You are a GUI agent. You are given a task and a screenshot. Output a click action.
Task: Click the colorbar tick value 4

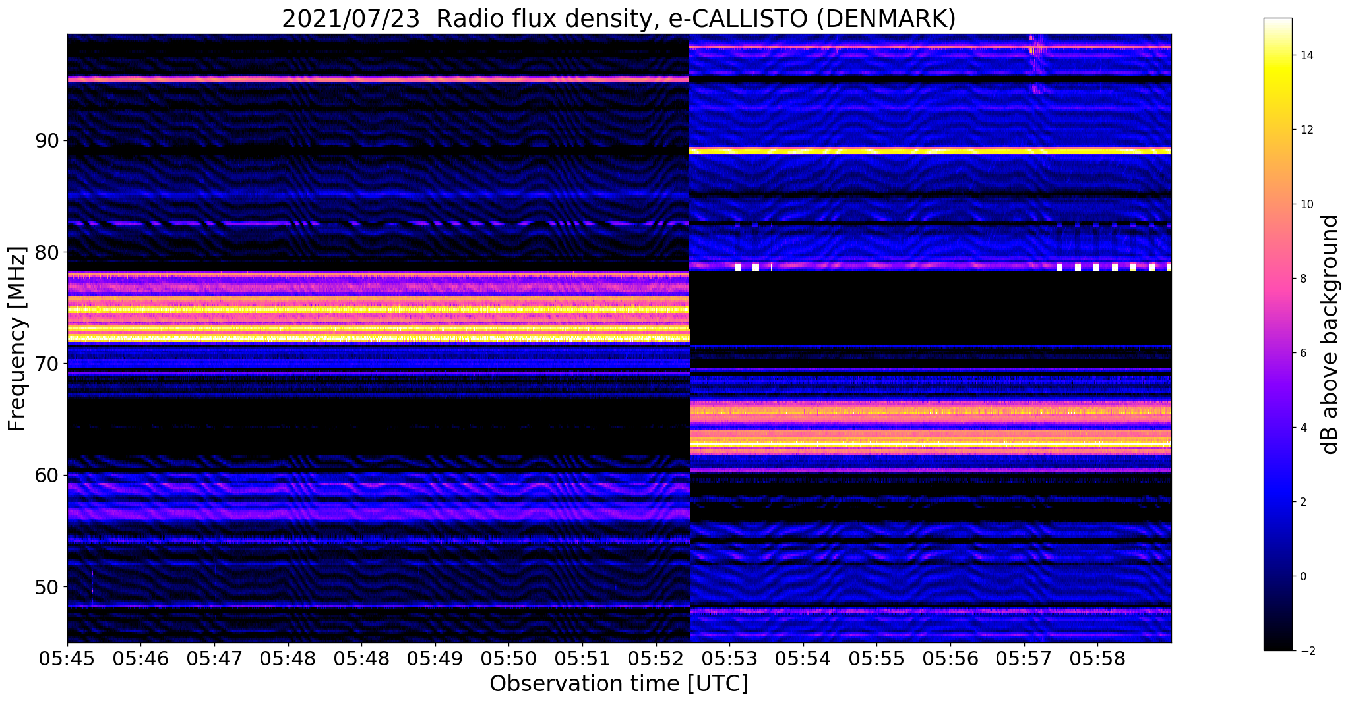[1302, 428]
